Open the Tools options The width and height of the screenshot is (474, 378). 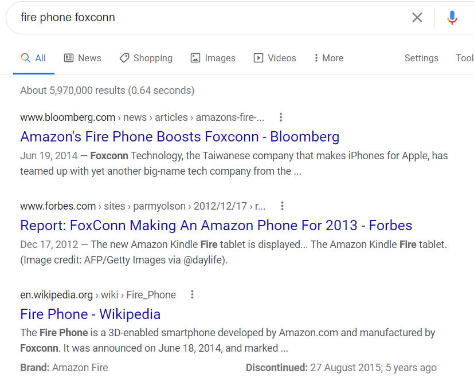click(465, 58)
